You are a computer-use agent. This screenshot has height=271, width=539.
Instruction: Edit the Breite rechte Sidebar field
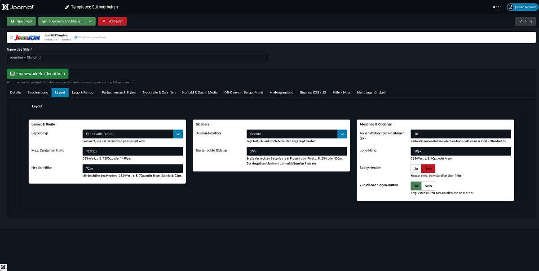pyautogui.click(x=297, y=151)
